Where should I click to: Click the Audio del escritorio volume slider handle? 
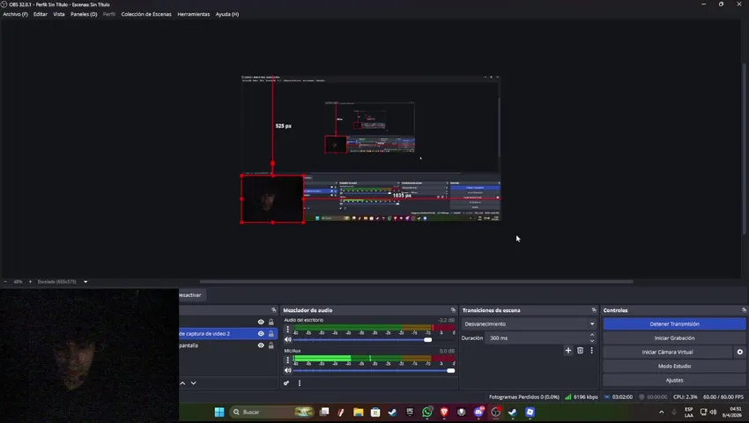428,340
